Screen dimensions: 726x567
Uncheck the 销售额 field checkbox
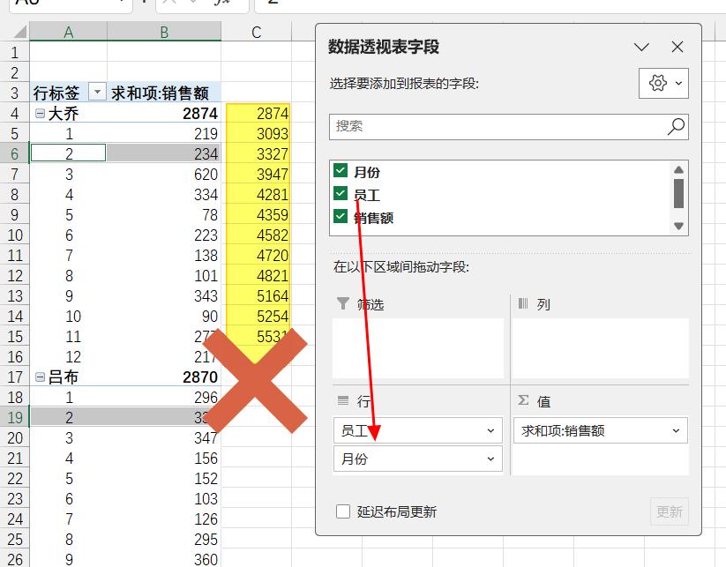(341, 216)
